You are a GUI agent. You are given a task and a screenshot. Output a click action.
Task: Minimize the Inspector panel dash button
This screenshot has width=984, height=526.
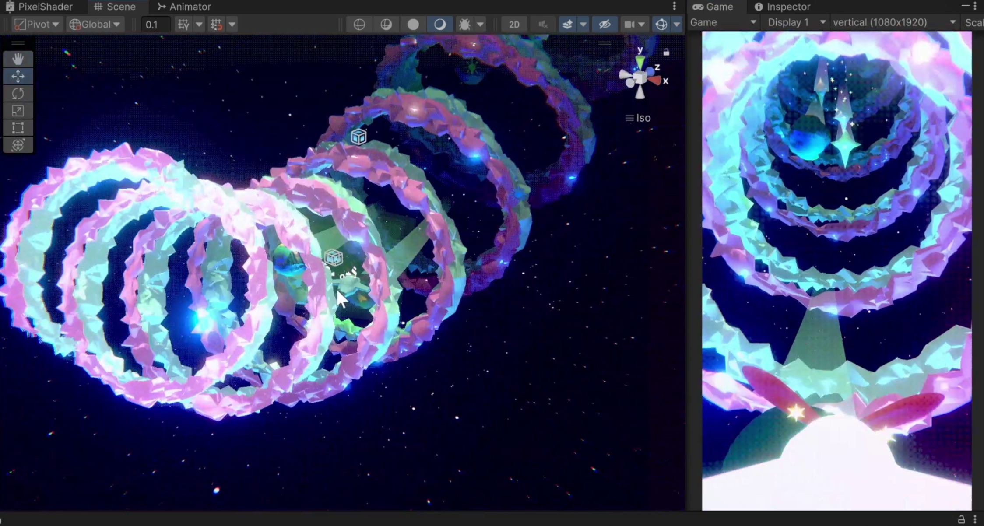pyautogui.click(x=965, y=6)
